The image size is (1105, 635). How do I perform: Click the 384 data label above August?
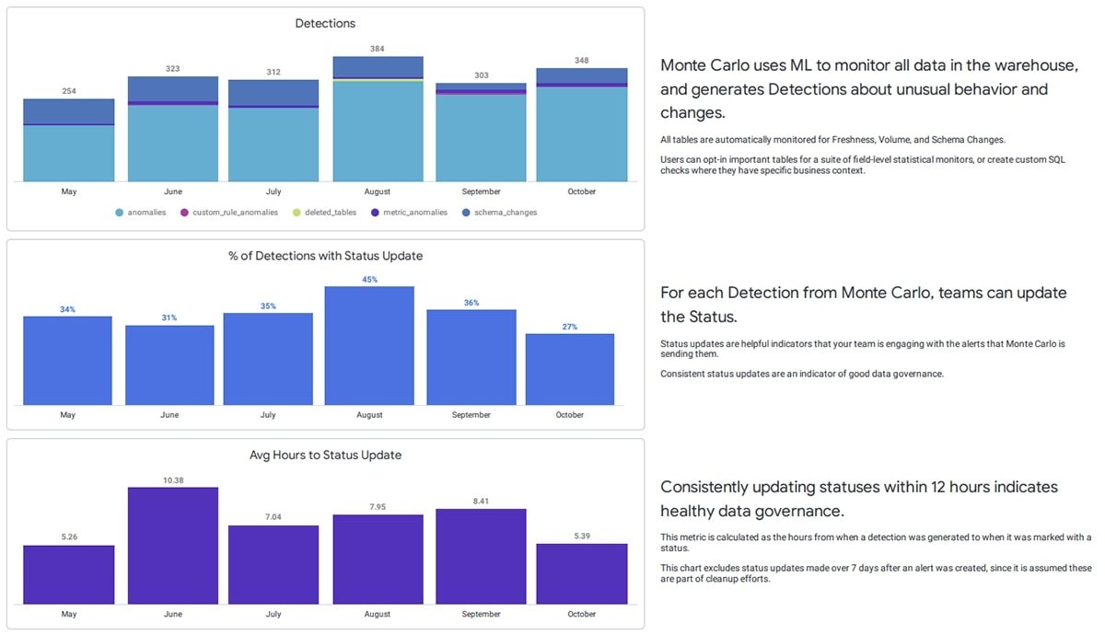[377, 49]
